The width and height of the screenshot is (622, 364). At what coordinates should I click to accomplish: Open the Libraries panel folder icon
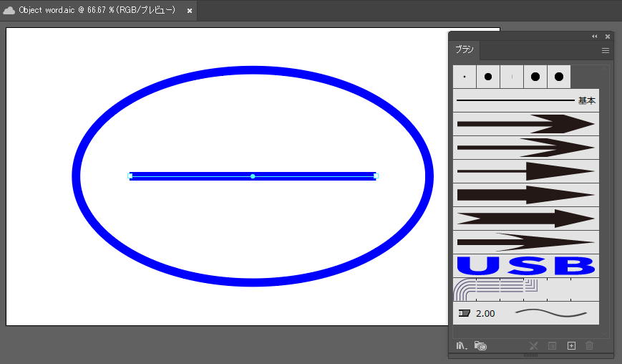[x=480, y=346]
